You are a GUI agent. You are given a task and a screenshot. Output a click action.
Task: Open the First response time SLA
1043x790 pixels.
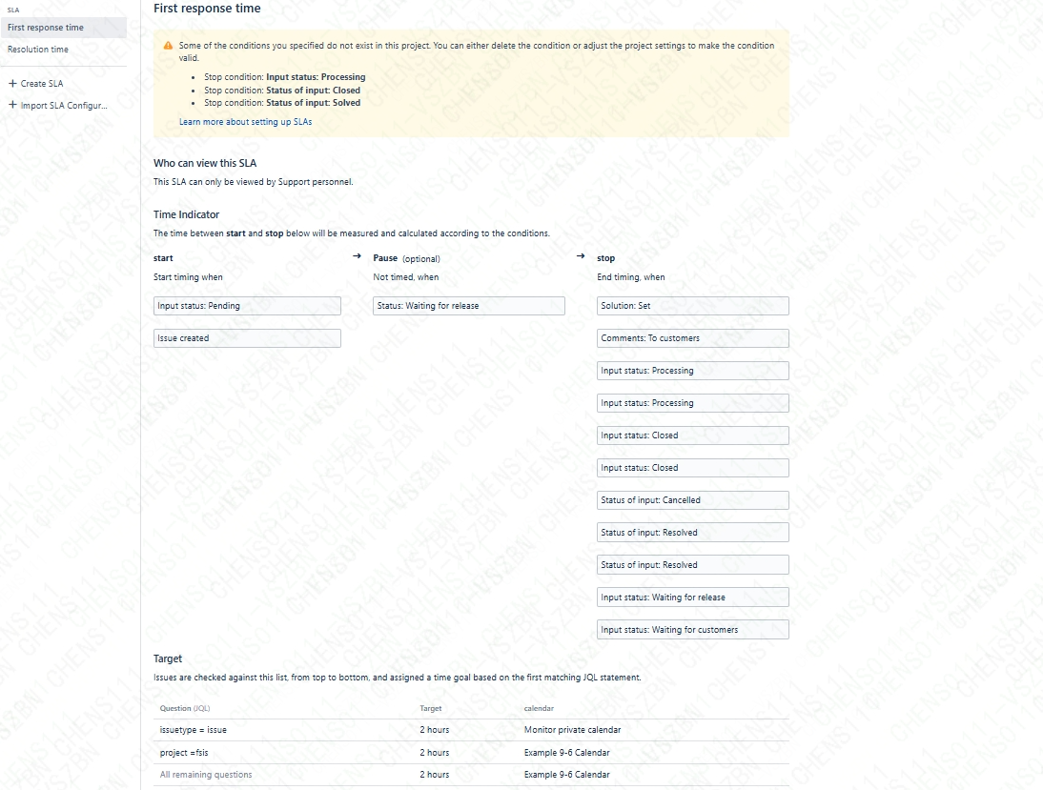[63, 28]
